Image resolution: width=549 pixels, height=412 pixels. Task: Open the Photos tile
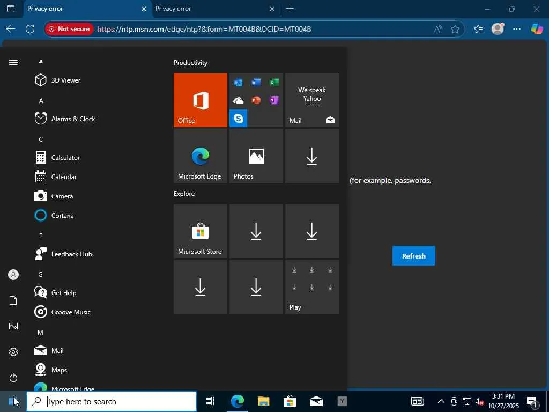click(256, 156)
